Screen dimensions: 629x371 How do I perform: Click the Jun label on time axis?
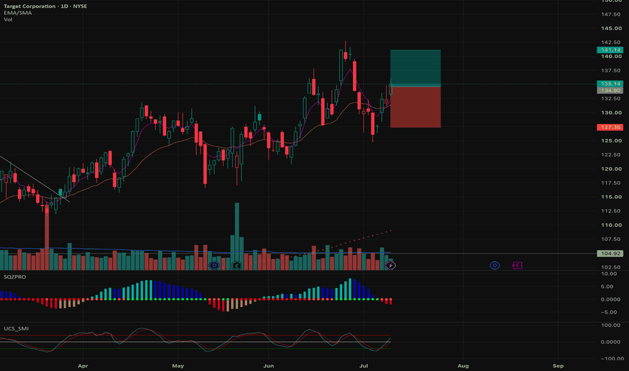[x=269, y=366]
